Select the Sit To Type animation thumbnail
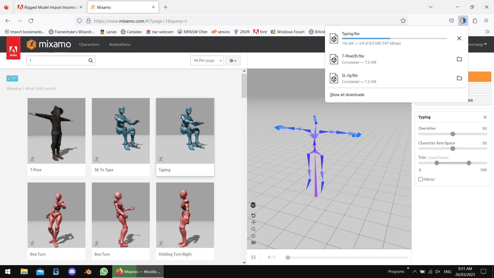494x278 pixels. tap(121, 131)
